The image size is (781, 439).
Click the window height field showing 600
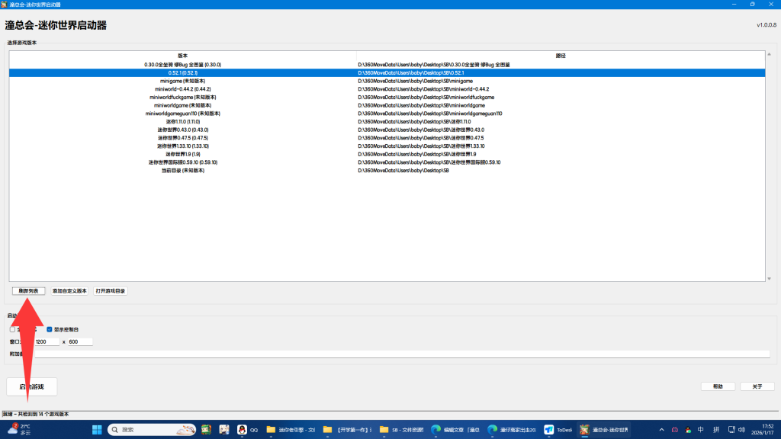(x=80, y=341)
